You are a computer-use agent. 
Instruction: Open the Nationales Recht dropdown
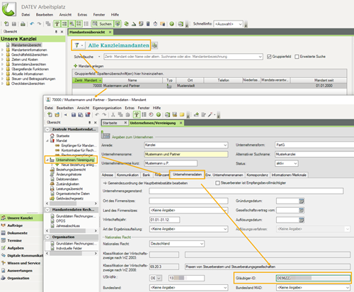pos(202,244)
